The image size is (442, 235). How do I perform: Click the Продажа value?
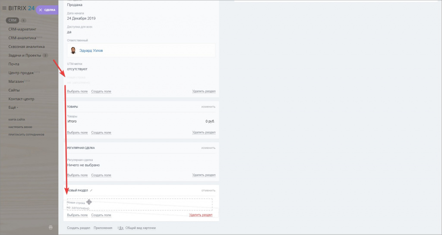point(75,5)
